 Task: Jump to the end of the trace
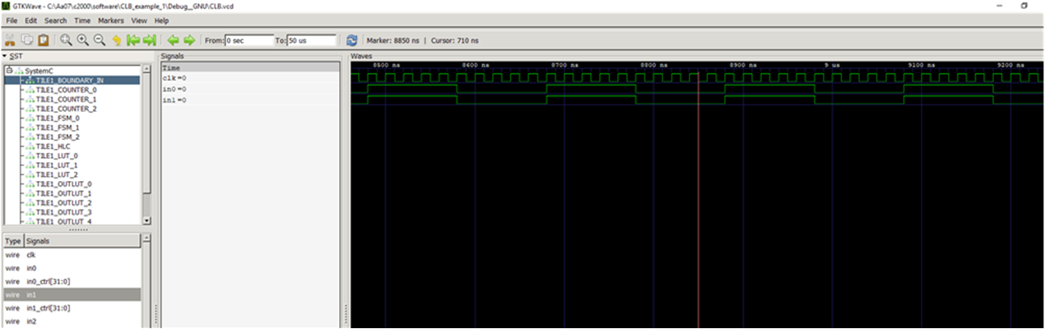tap(149, 39)
